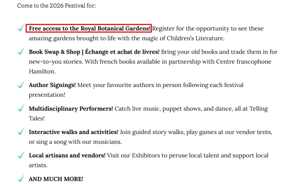This screenshot has width=292, height=184.
Task: Click the 'Author Signings!' bold text
Action: pos(52,85)
